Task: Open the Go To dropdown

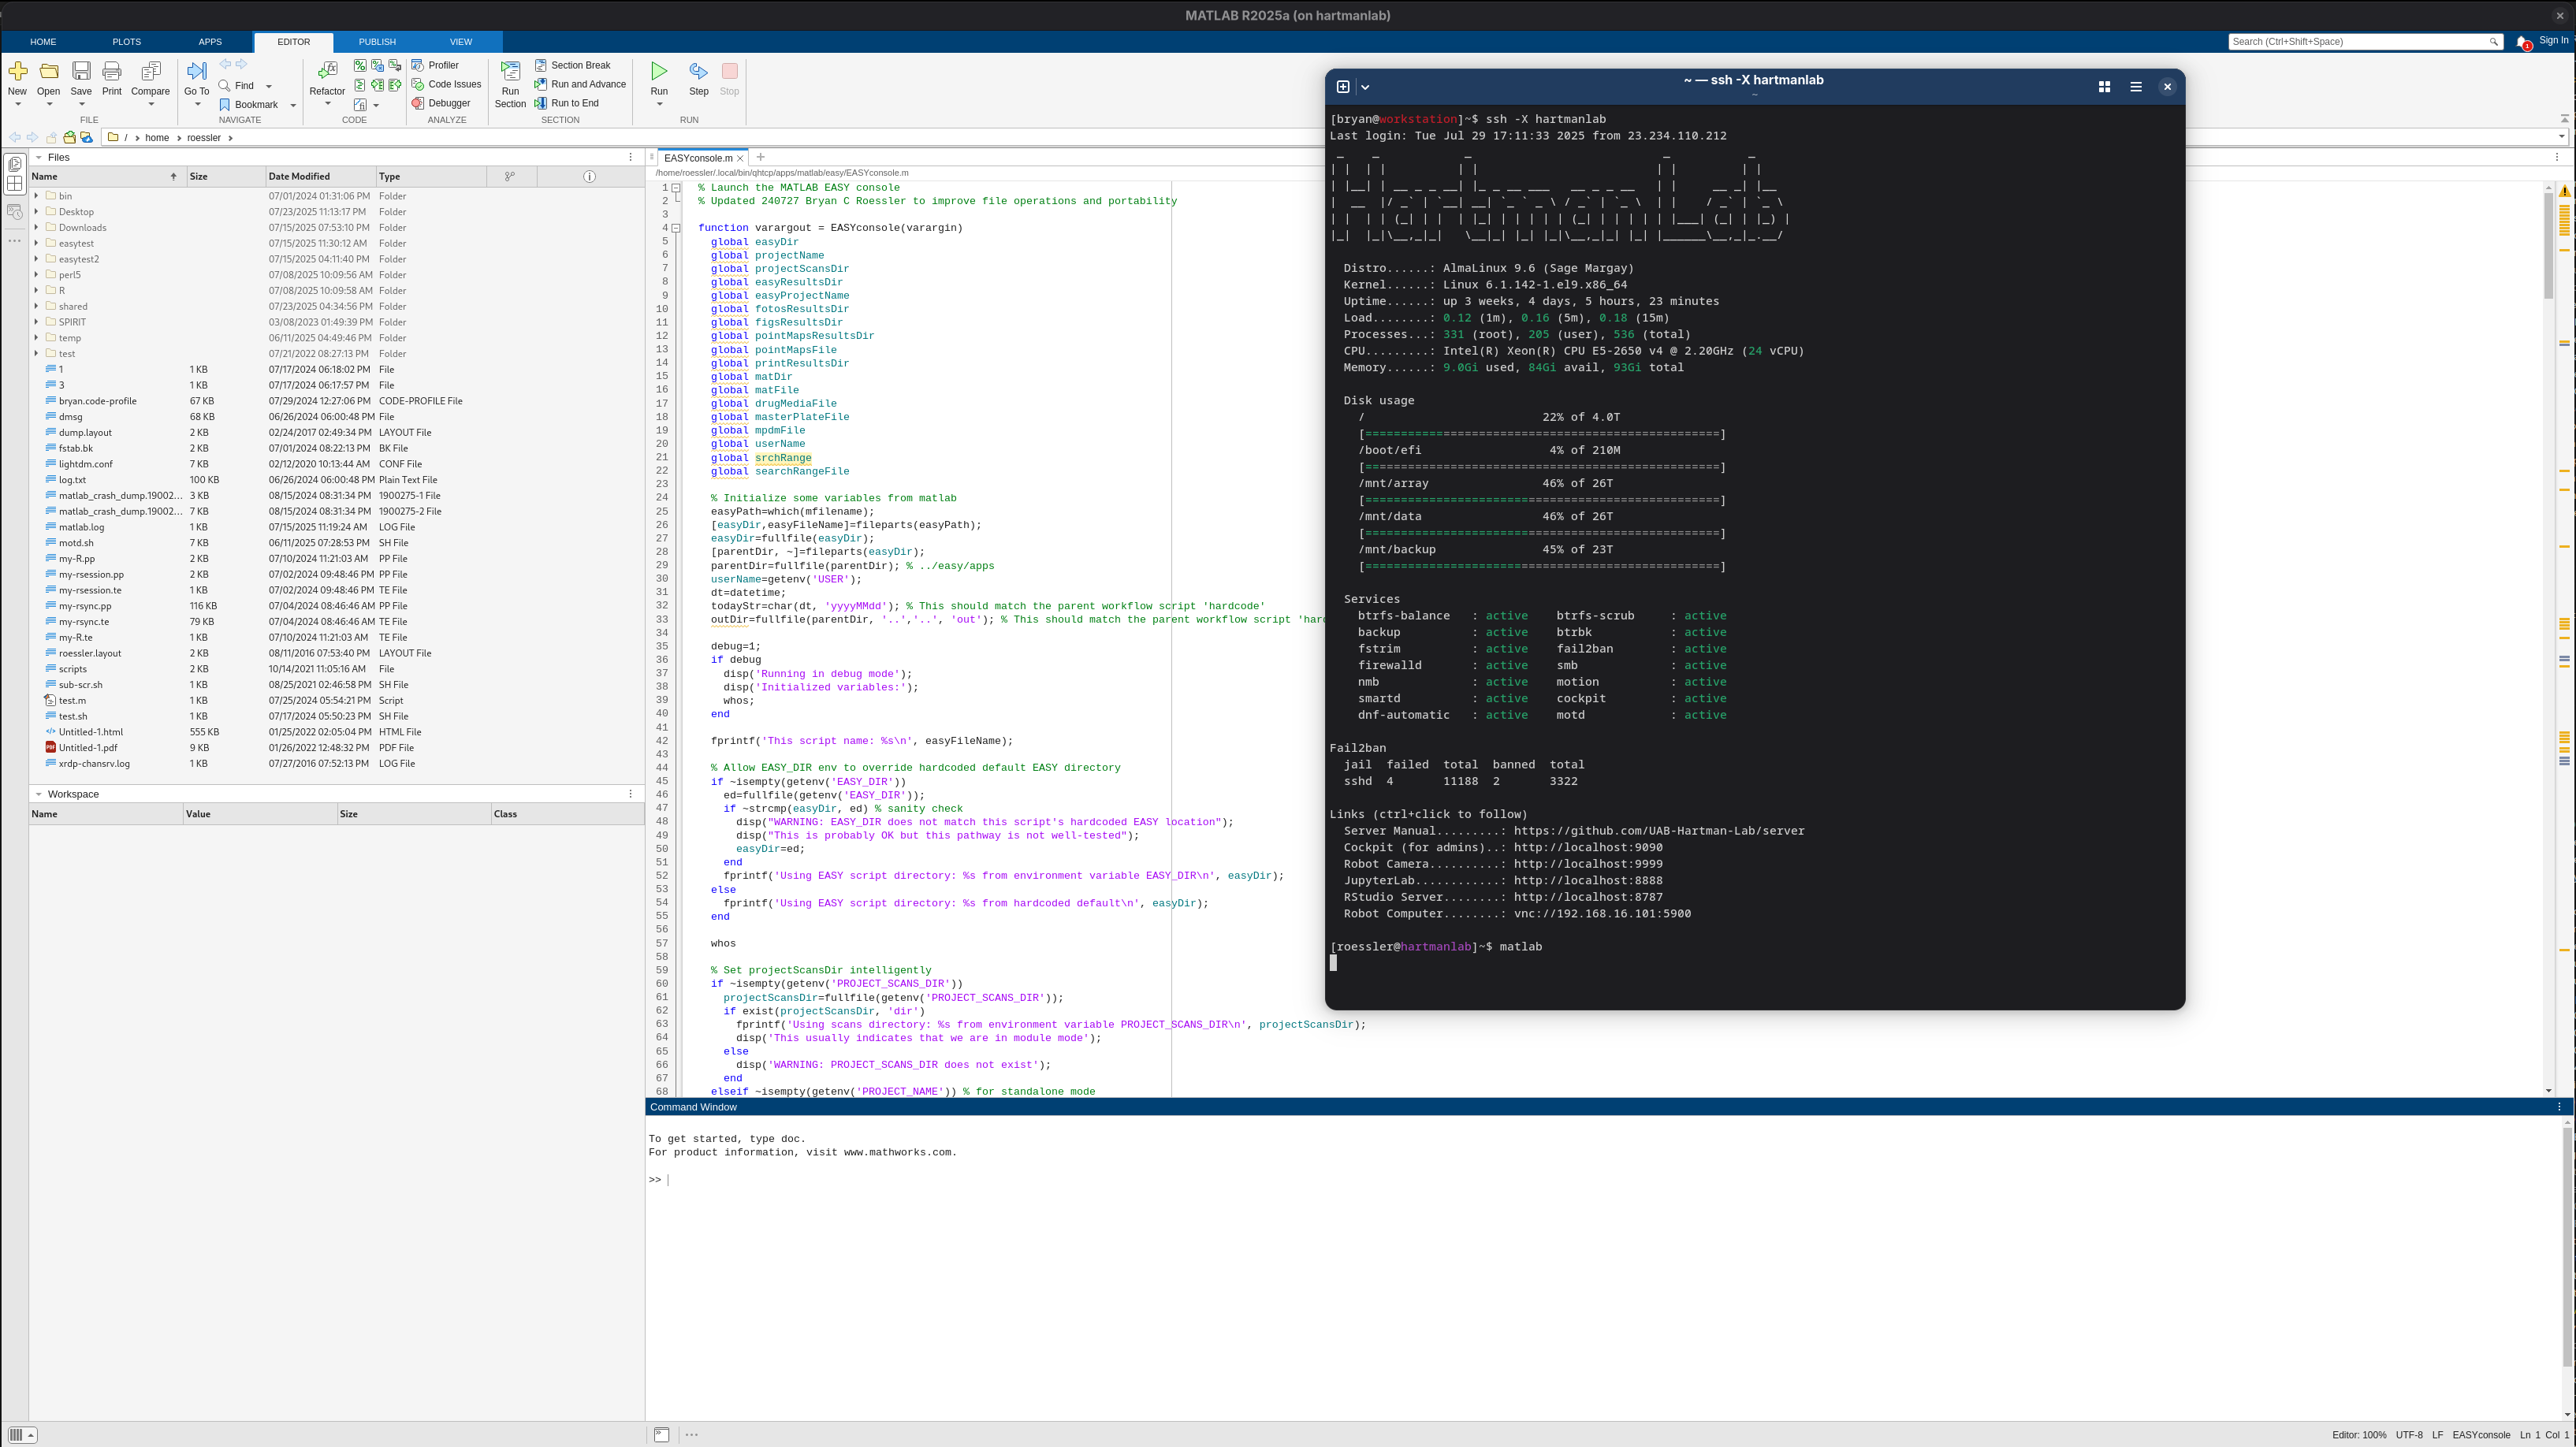Action: [196, 103]
